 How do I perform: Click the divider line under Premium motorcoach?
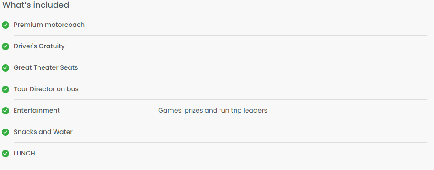[220, 36]
